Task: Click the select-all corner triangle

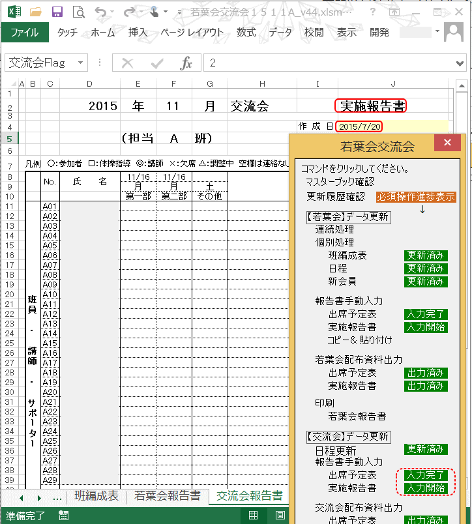Action: click(x=14, y=83)
